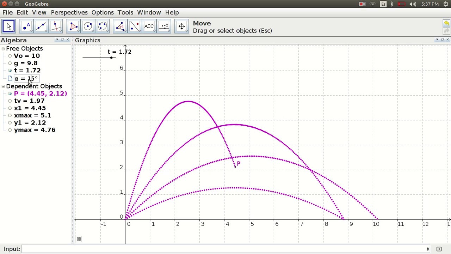Toggle visibility of ymax = 4.76
The height and width of the screenshot is (254, 451).
[x=10, y=130]
